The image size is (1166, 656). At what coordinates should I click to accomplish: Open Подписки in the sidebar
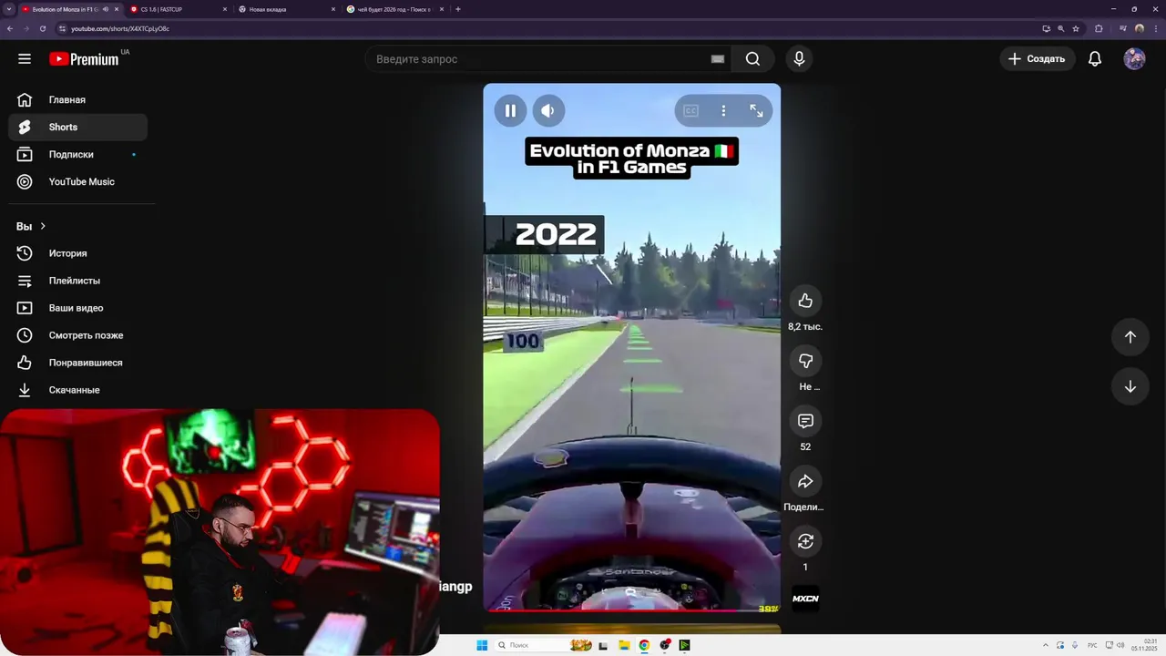77,155
